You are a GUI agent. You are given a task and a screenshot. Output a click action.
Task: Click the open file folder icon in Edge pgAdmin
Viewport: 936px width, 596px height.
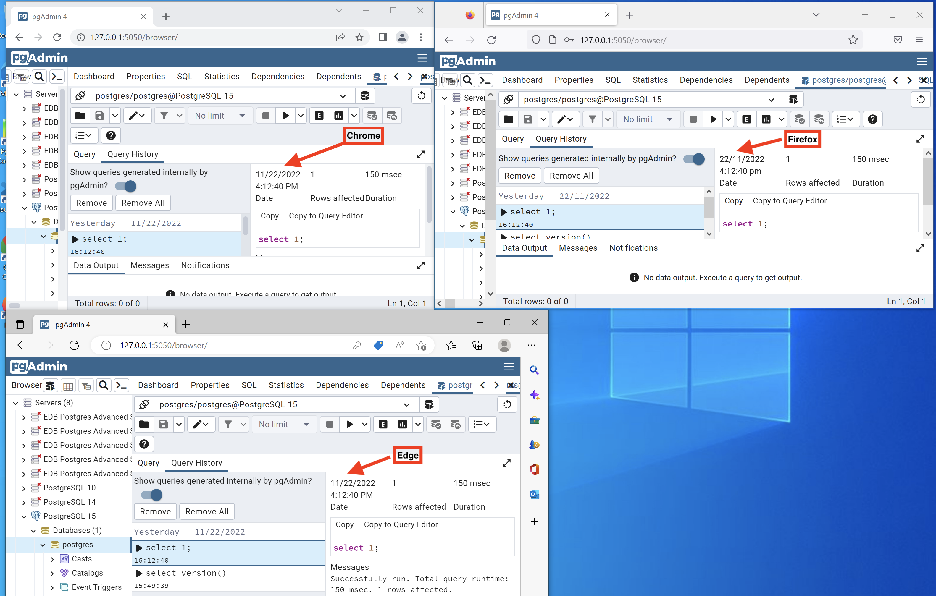click(x=144, y=424)
